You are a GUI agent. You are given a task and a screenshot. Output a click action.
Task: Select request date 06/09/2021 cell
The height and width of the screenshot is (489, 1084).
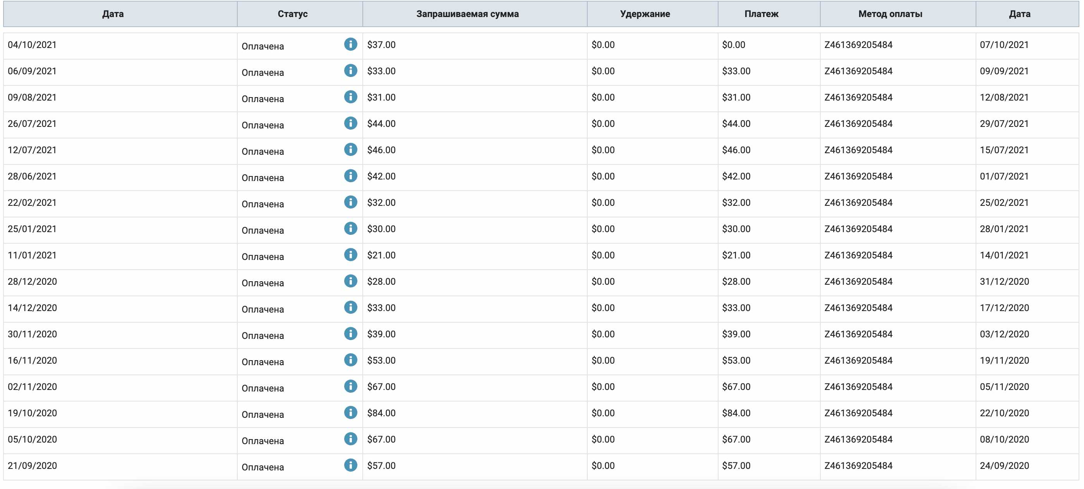pos(120,72)
